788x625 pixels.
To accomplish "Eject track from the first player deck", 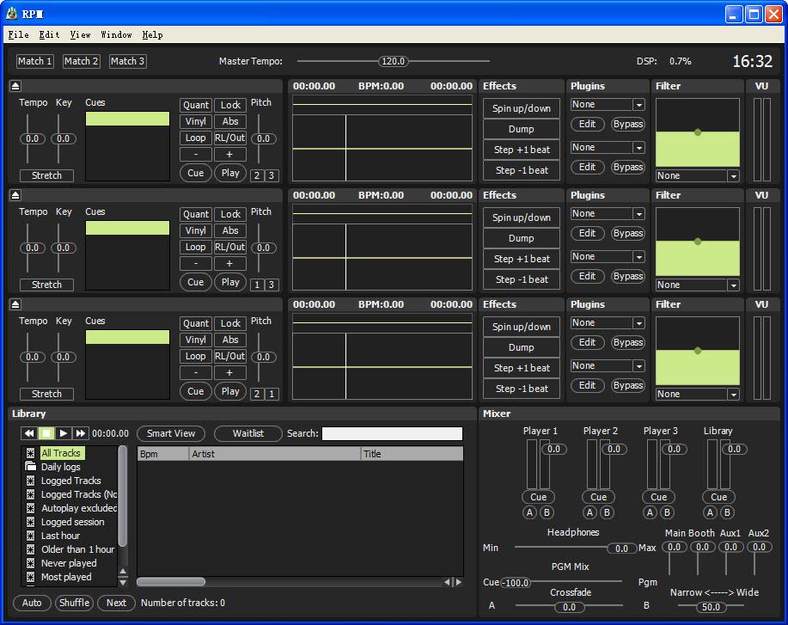I will click(x=15, y=86).
